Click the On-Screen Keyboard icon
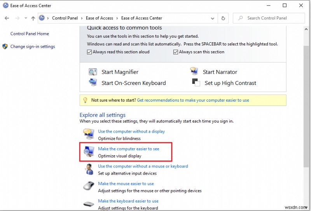 coord(93,82)
